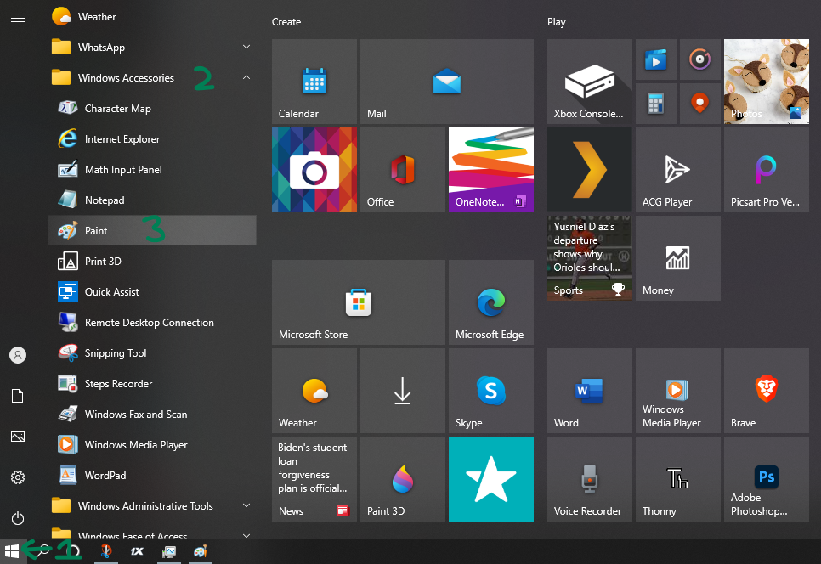Launch the Word tile
Image resolution: width=821 pixels, height=564 pixels.
coord(590,391)
